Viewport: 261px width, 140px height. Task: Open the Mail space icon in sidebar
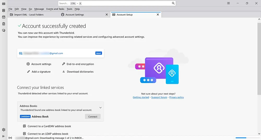[x=4, y=4]
